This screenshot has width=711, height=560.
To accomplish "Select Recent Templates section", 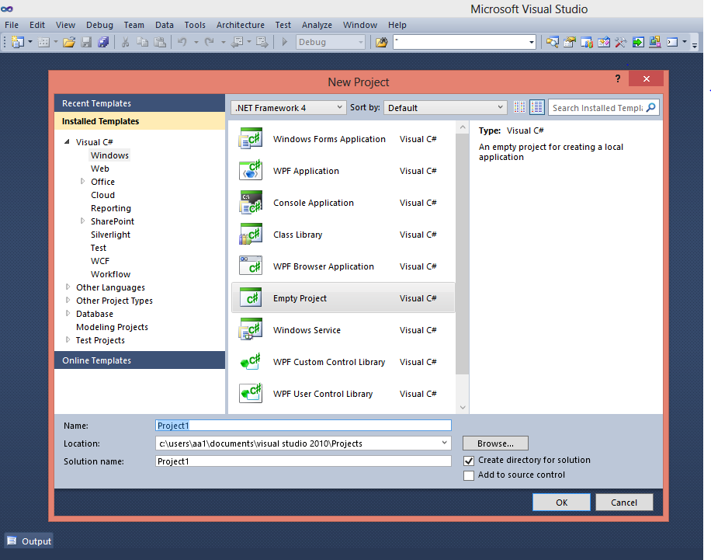I will (140, 103).
